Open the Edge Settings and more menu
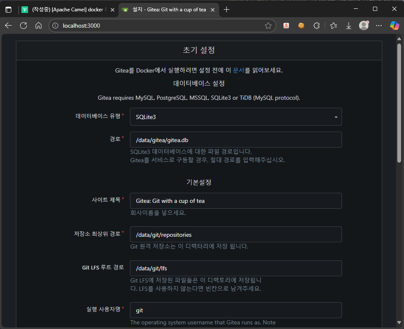 click(379, 26)
